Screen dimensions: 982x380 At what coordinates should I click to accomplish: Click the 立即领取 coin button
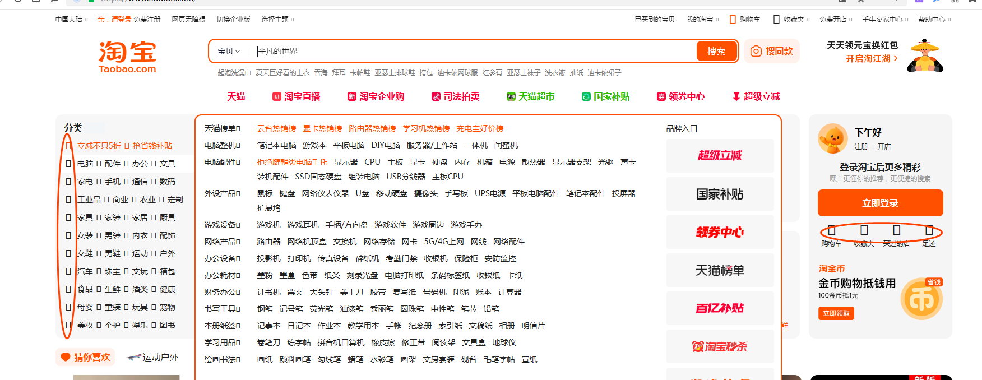tap(836, 313)
